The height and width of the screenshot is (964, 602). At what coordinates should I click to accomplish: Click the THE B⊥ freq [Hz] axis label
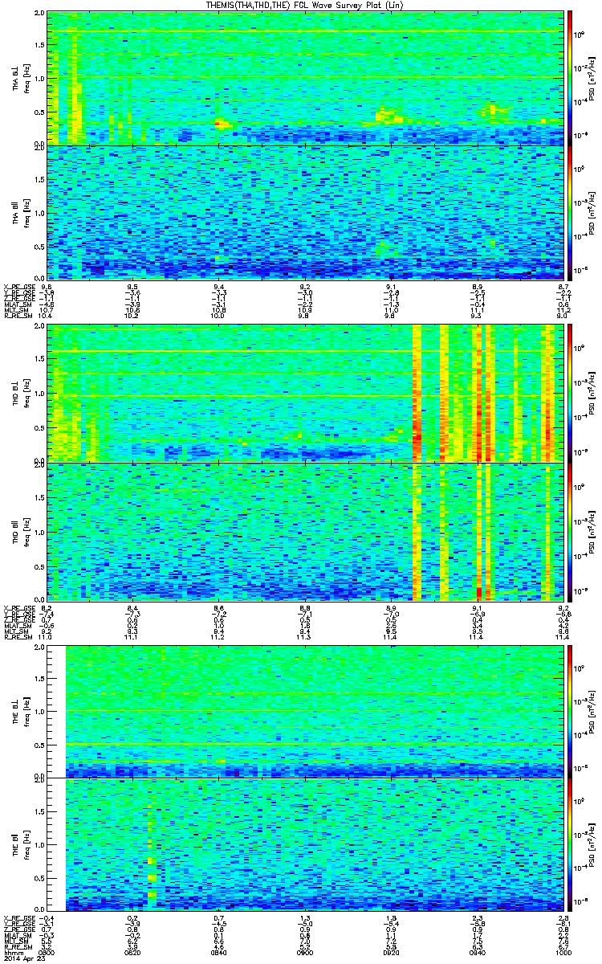(20, 711)
